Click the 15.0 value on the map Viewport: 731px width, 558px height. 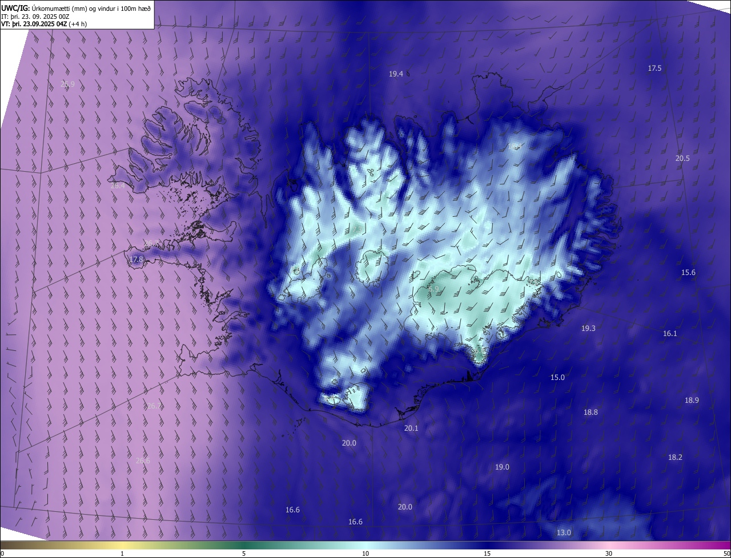pyautogui.click(x=557, y=378)
